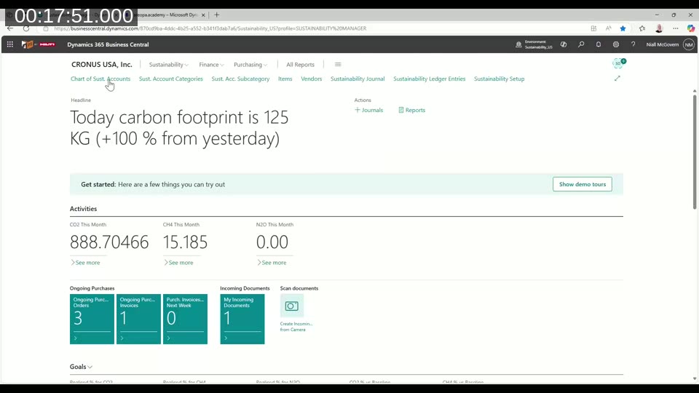Expand the Finance dropdown menu
Image resolution: width=699 pixels, height=393 pixels.
coord(211,65)
